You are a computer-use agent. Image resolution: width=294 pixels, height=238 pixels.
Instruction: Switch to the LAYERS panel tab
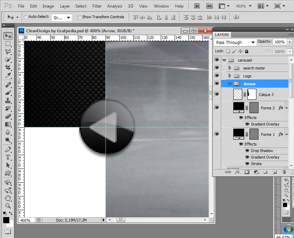point(222,35)
